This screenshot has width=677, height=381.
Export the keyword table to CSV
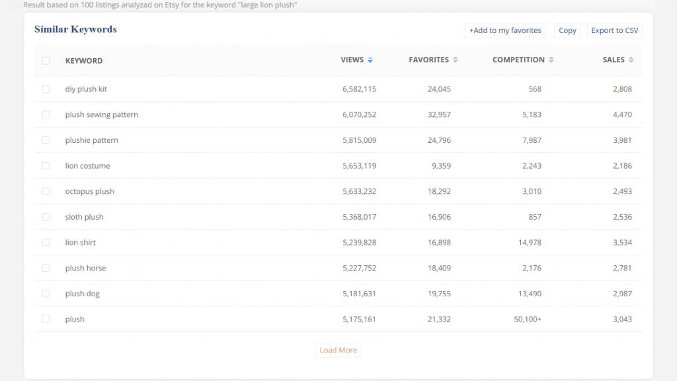click(x=614, y=30)
